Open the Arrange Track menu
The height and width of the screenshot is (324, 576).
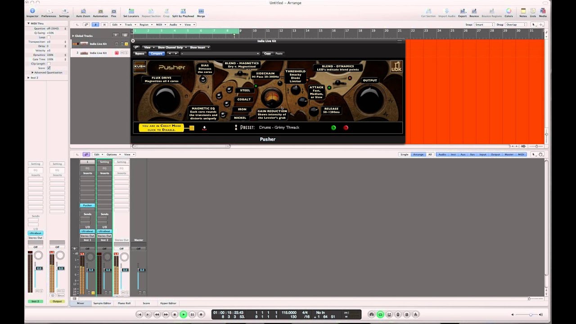(130, 25)
